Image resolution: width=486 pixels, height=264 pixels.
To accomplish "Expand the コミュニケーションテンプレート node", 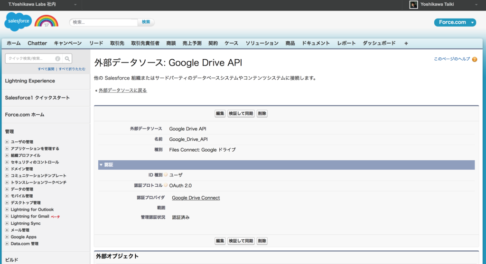I will click(x=7, y=175).
